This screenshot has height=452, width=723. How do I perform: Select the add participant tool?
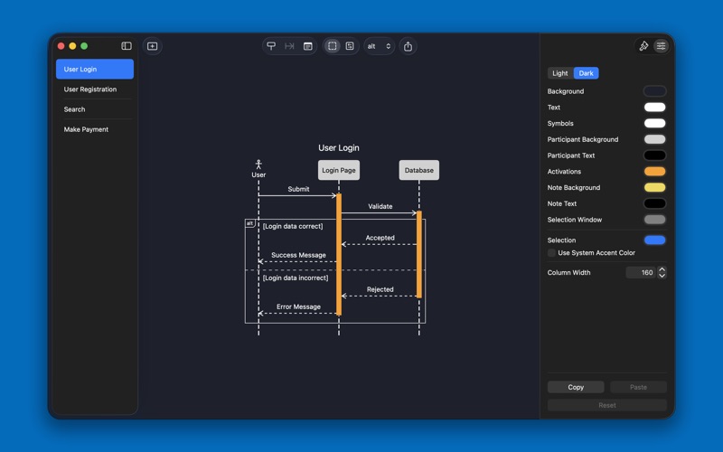pyautogui.click(x=271, y=46)
